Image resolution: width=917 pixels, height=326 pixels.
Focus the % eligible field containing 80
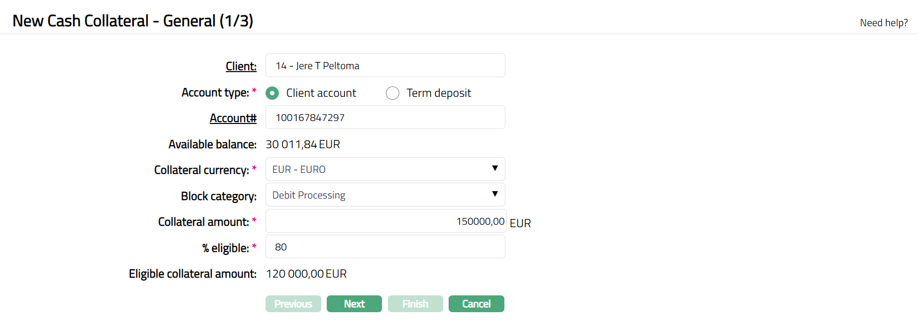[385, 247]
